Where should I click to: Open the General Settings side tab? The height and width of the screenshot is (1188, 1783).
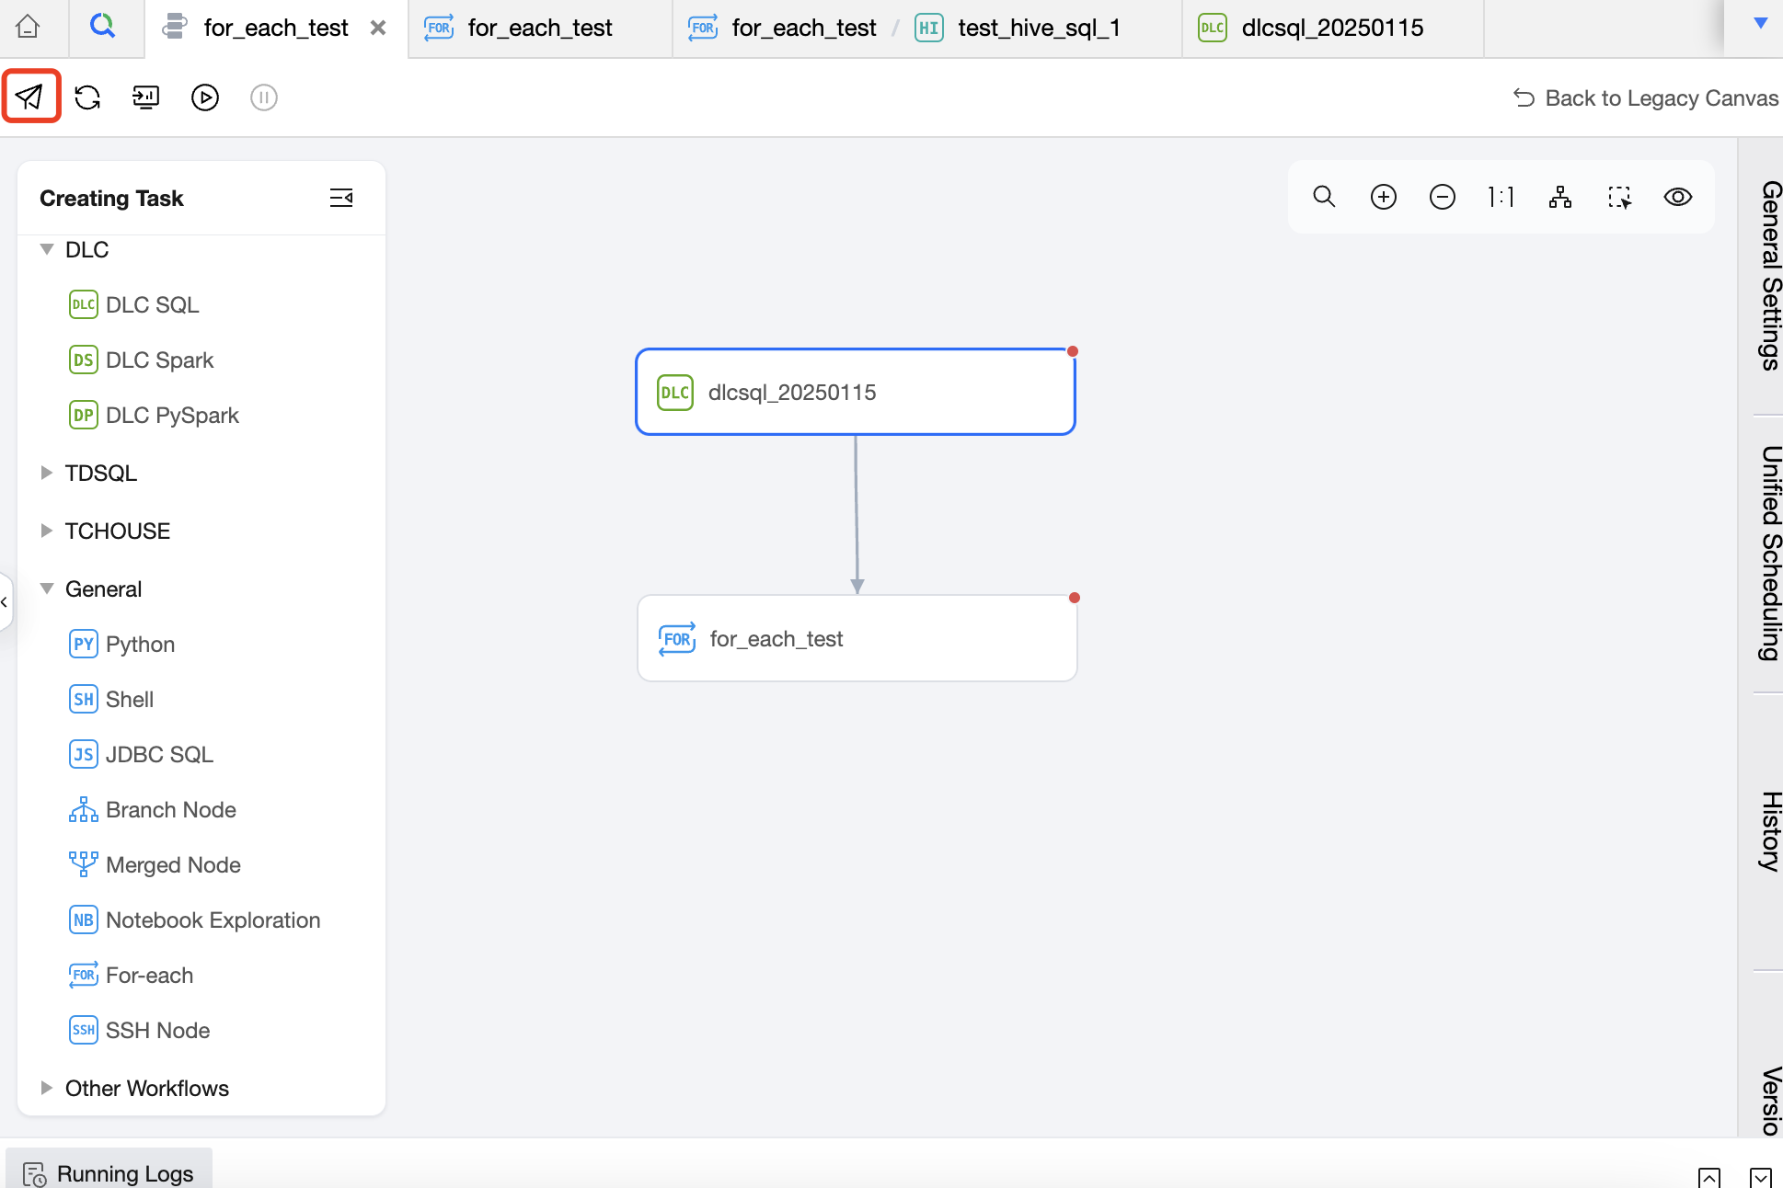coord(1770,276)
